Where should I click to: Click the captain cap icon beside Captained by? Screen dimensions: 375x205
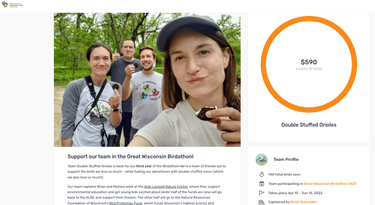click(261, 202)
